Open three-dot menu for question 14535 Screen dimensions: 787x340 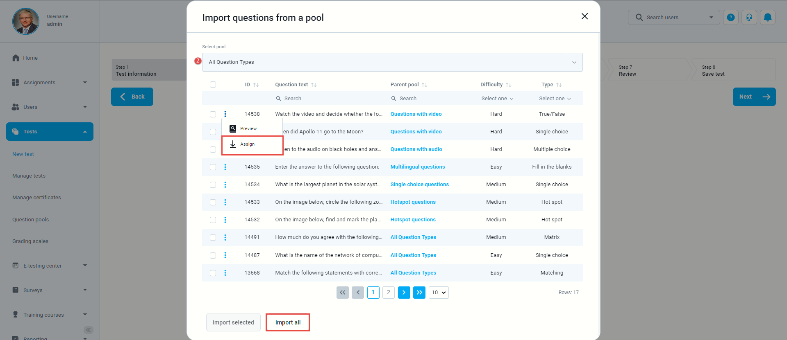tap(225, 167)
